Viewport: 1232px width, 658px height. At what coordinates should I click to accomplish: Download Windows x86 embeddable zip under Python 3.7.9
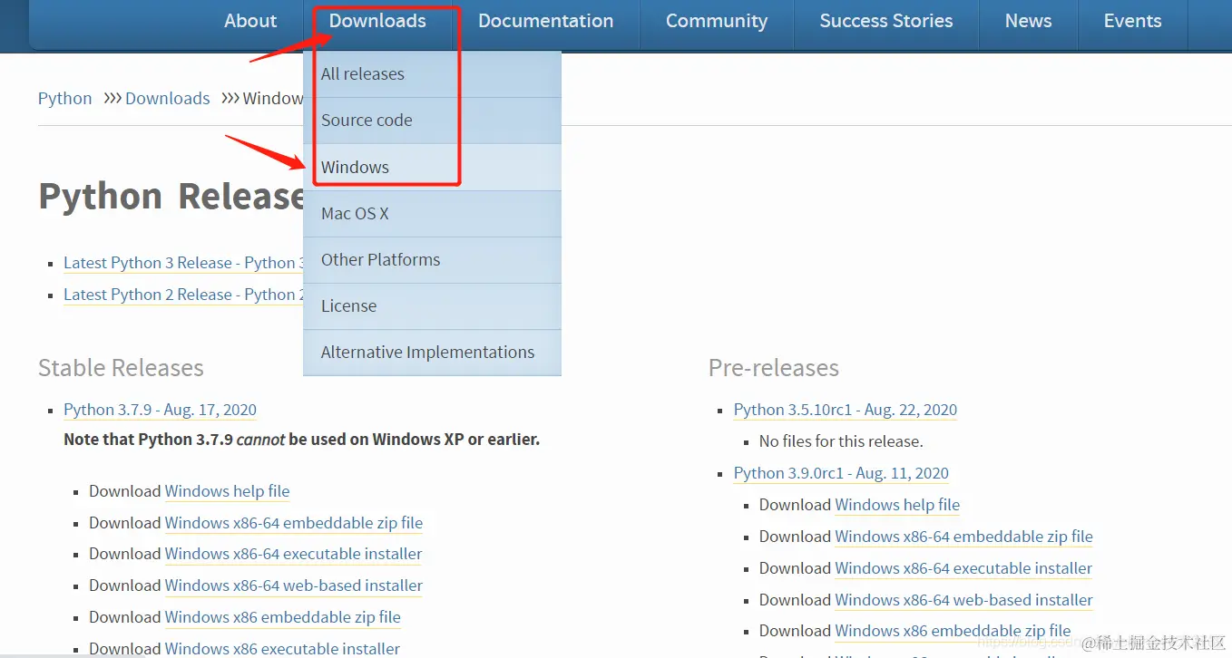(x=282, y=617)
